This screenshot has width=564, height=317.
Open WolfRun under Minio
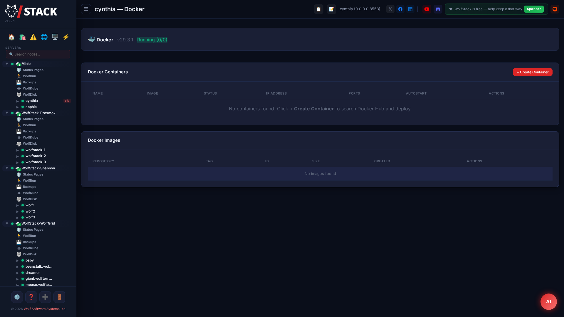[29, 76]
